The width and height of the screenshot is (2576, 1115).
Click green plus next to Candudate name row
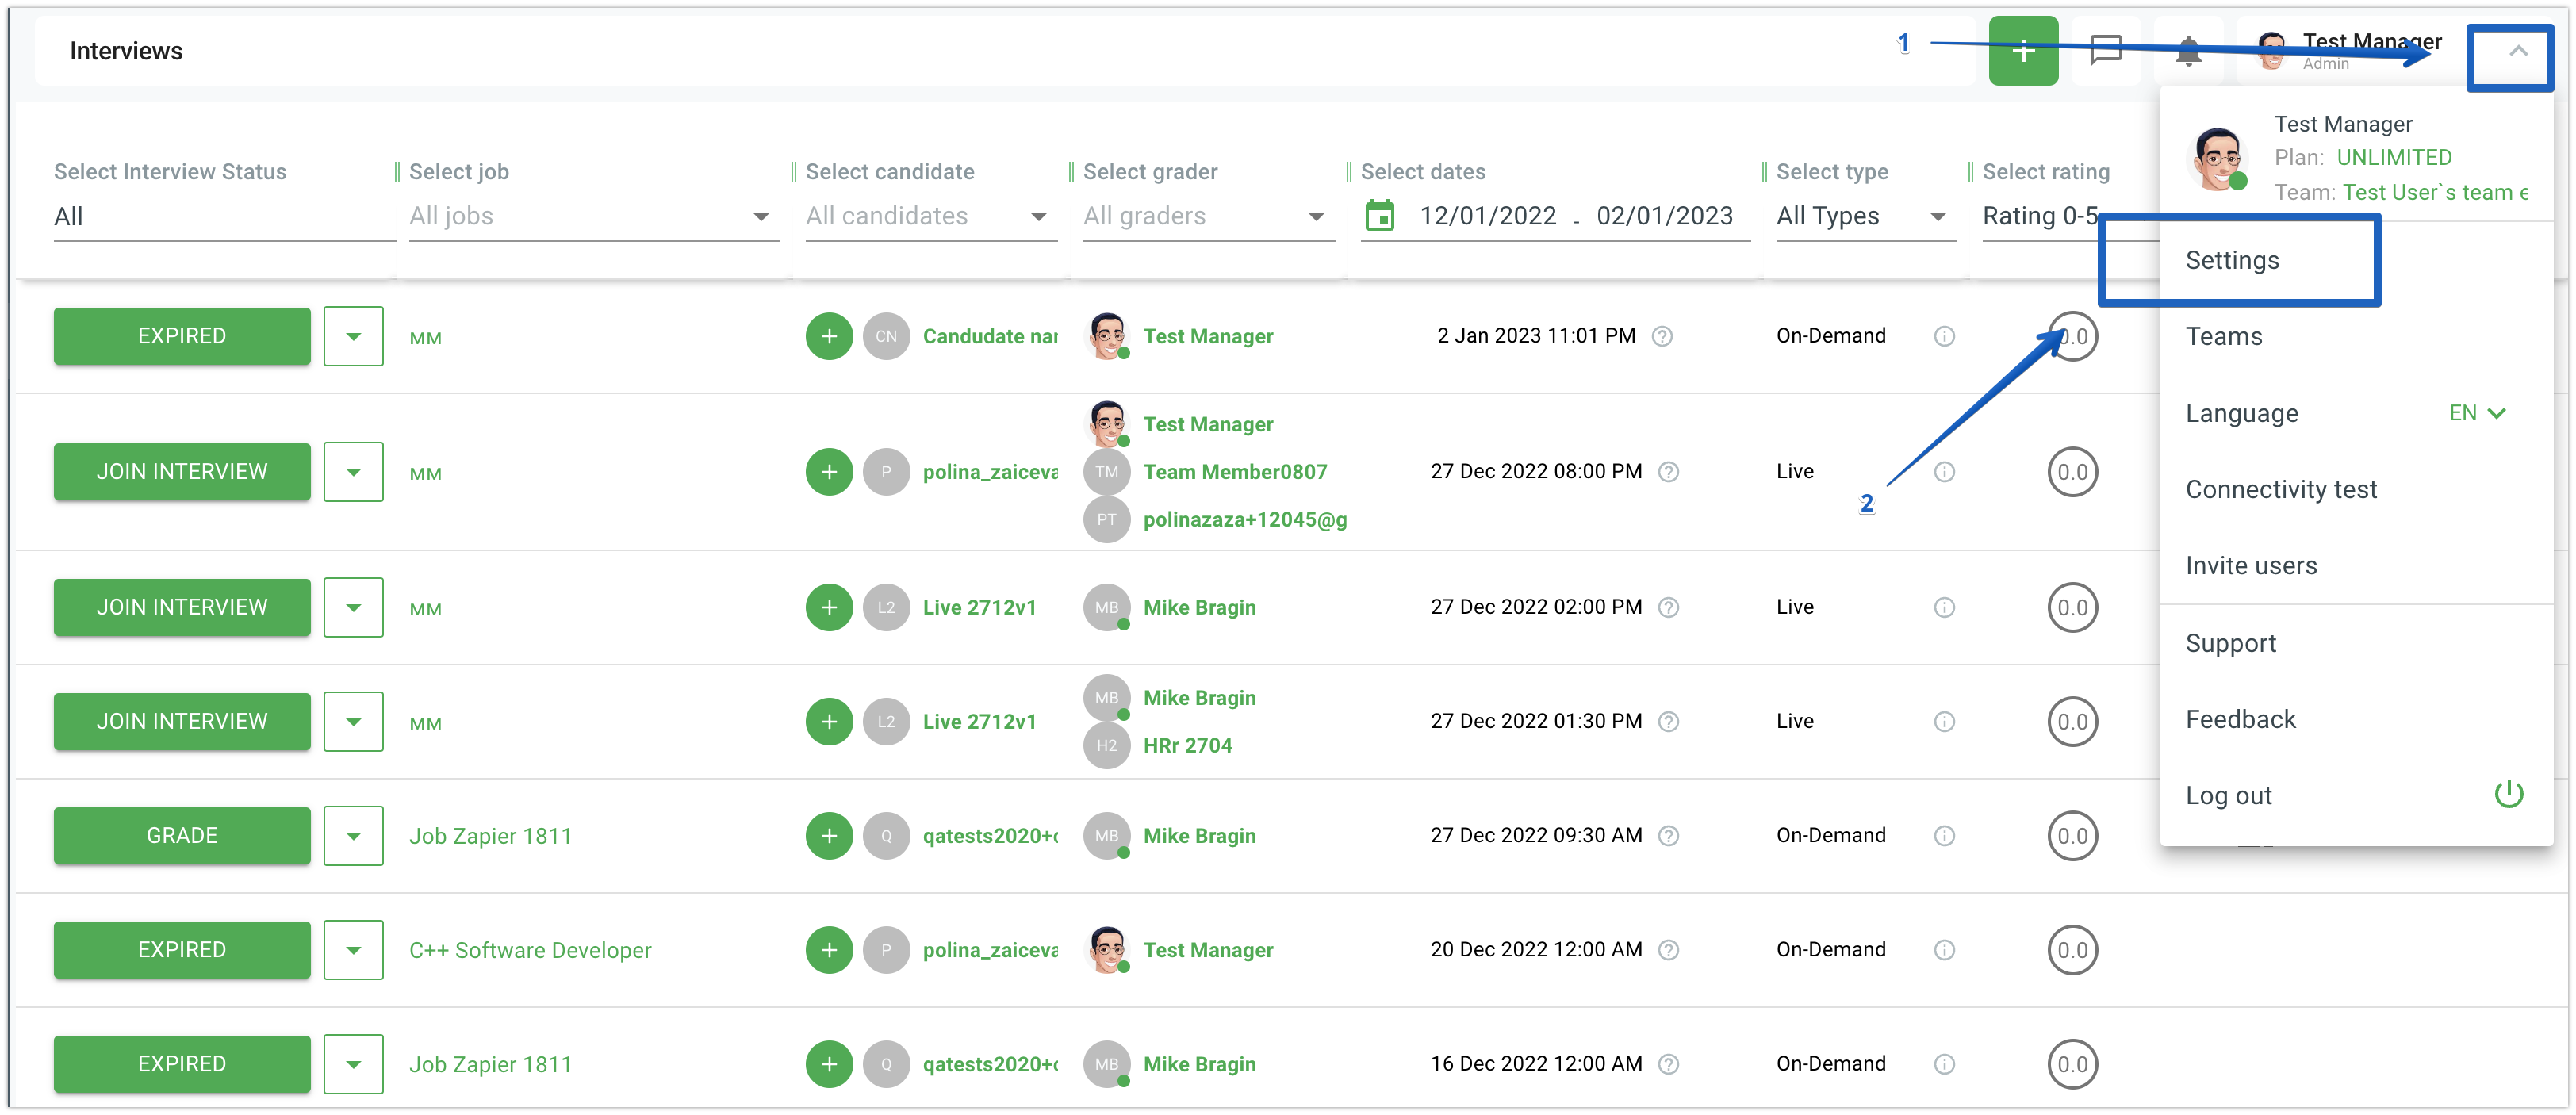pos(828,336)
